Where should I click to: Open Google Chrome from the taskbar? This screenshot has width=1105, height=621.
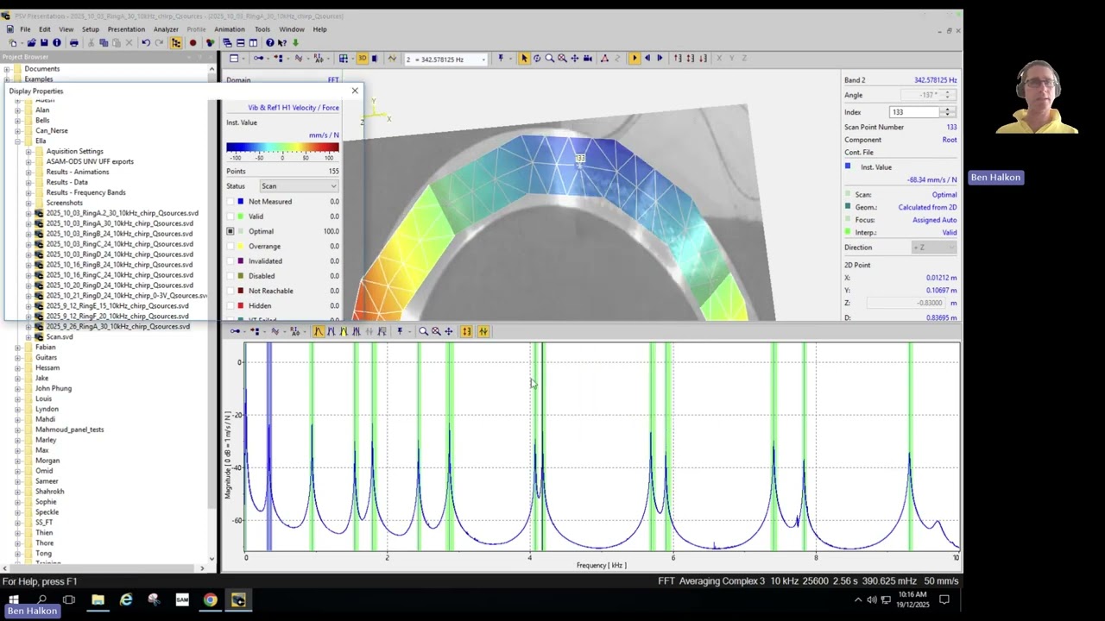(x=211, y=599)
